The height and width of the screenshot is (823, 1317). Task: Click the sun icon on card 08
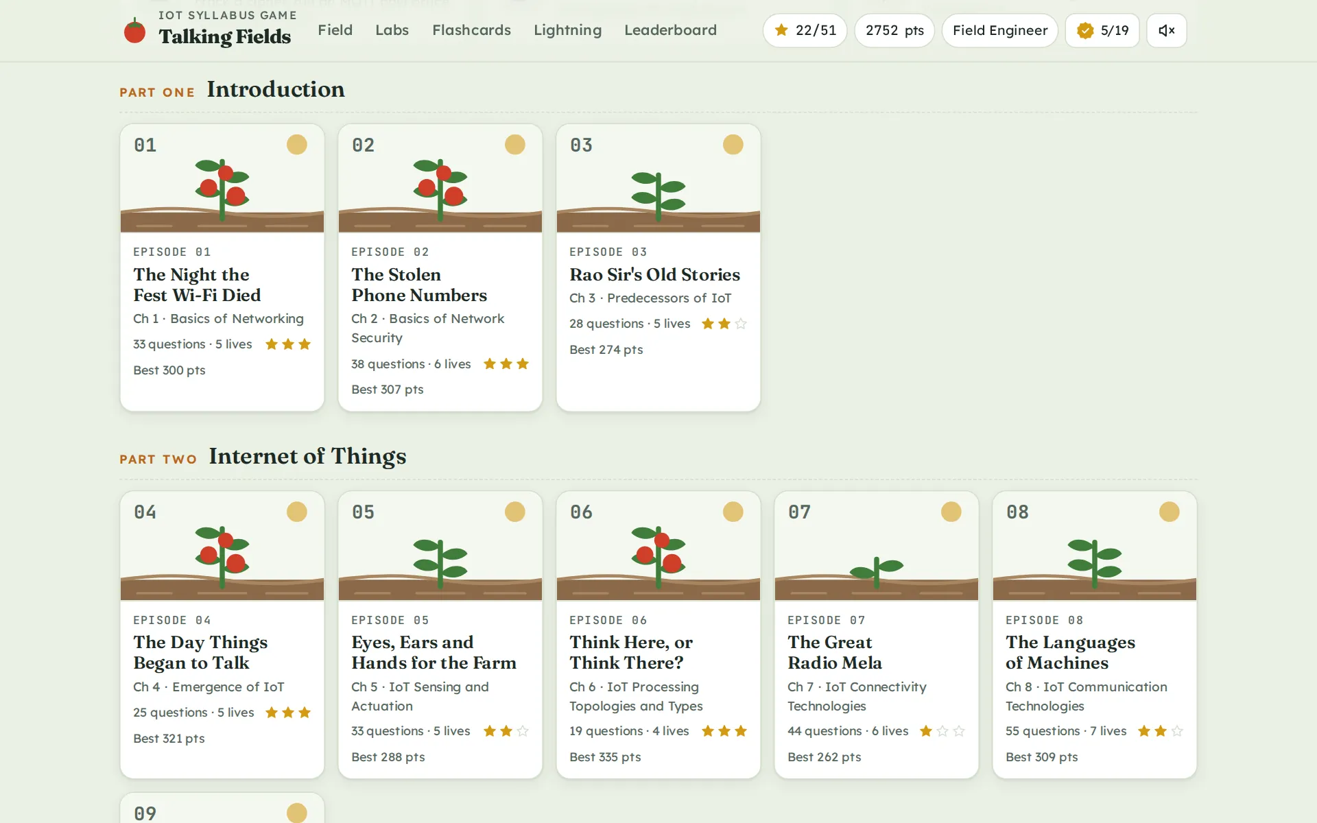pos(1170,512)
